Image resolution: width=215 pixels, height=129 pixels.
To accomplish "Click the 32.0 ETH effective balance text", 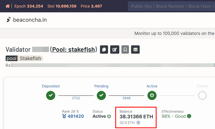I will coord(127,123).
